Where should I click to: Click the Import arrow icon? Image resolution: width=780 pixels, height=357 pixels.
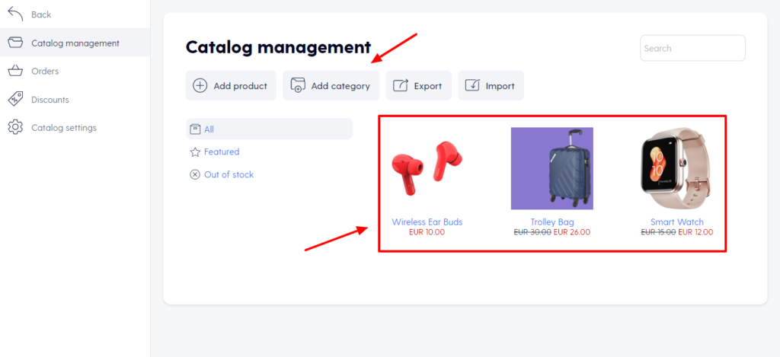pyautogui.click(x=472, y=85)
